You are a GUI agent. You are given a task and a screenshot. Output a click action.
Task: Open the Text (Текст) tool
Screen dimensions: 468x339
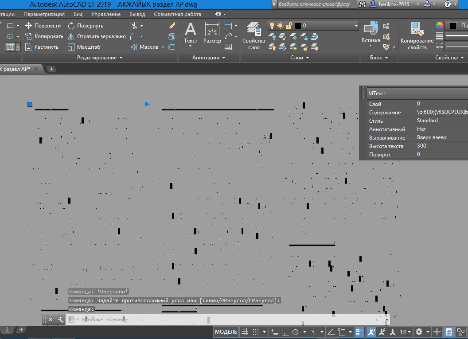[x=191, y=33]
